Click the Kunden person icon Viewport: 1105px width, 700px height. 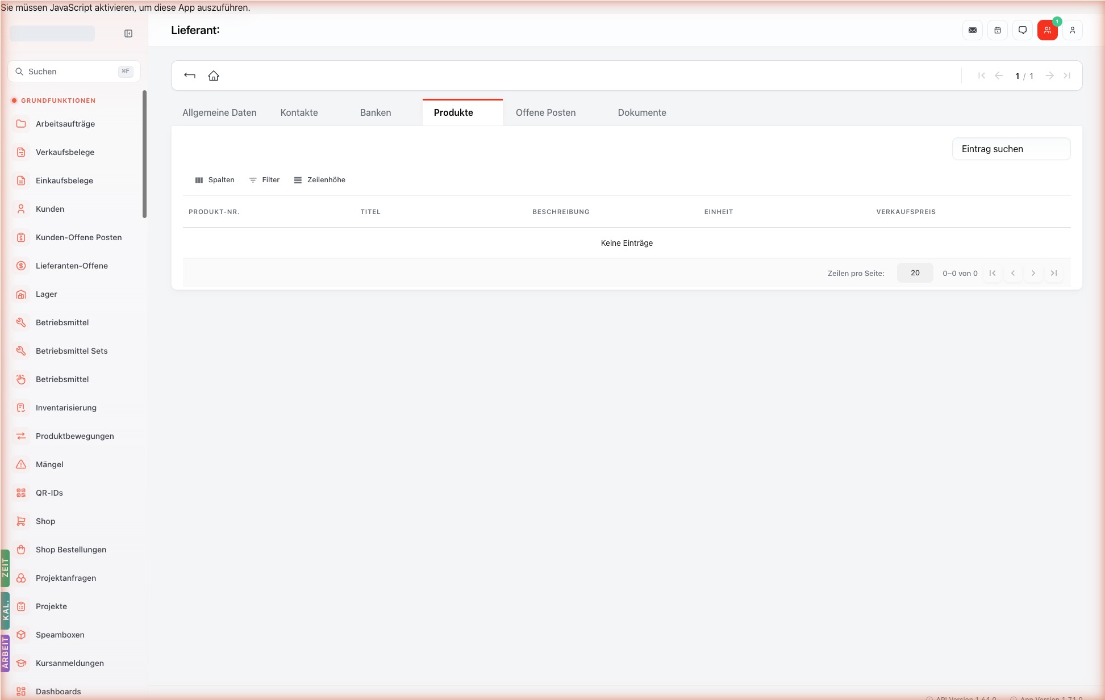click(21, 209)
